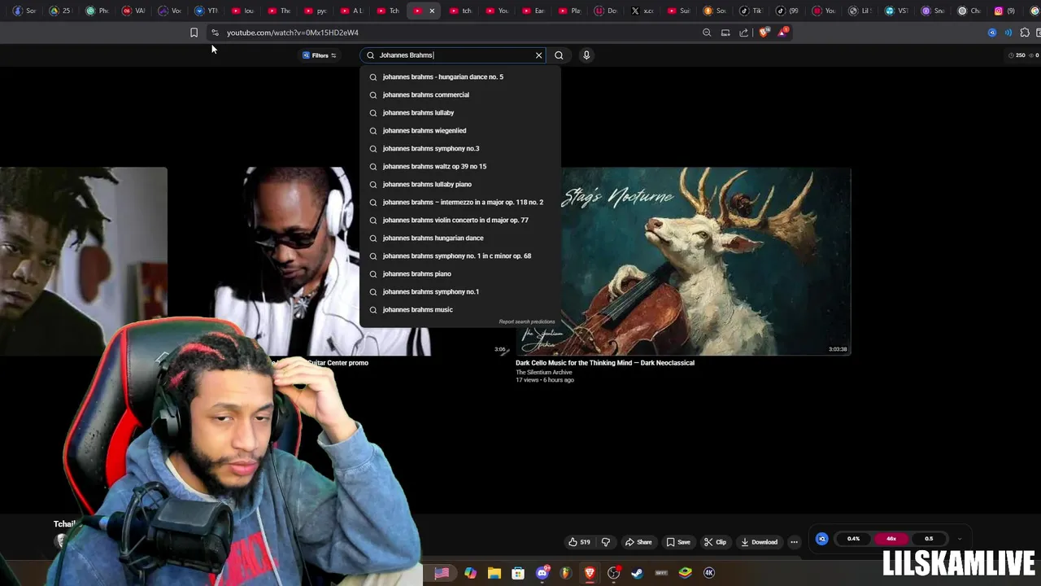1041x586 pixels.
Task: Open Brave Shields lion icon
Action: pyautogui.click(x=764, y=33)
